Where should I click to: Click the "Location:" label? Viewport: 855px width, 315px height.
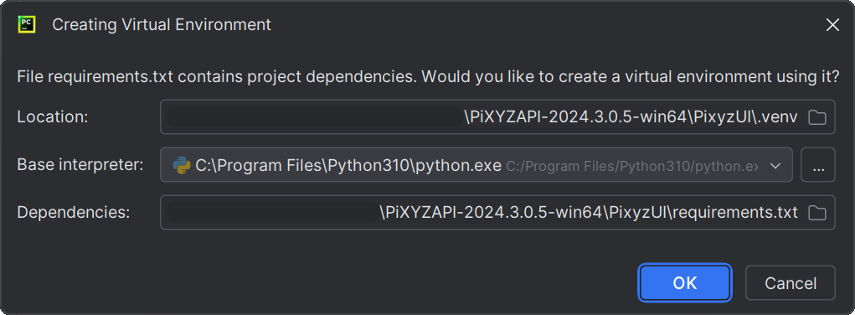pyautogui.click(x=53, y=116)
